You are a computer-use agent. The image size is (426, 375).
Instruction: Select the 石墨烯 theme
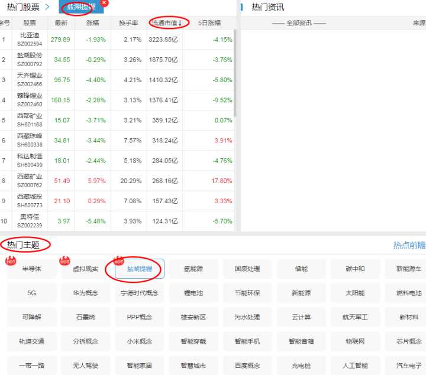point(85,317)
